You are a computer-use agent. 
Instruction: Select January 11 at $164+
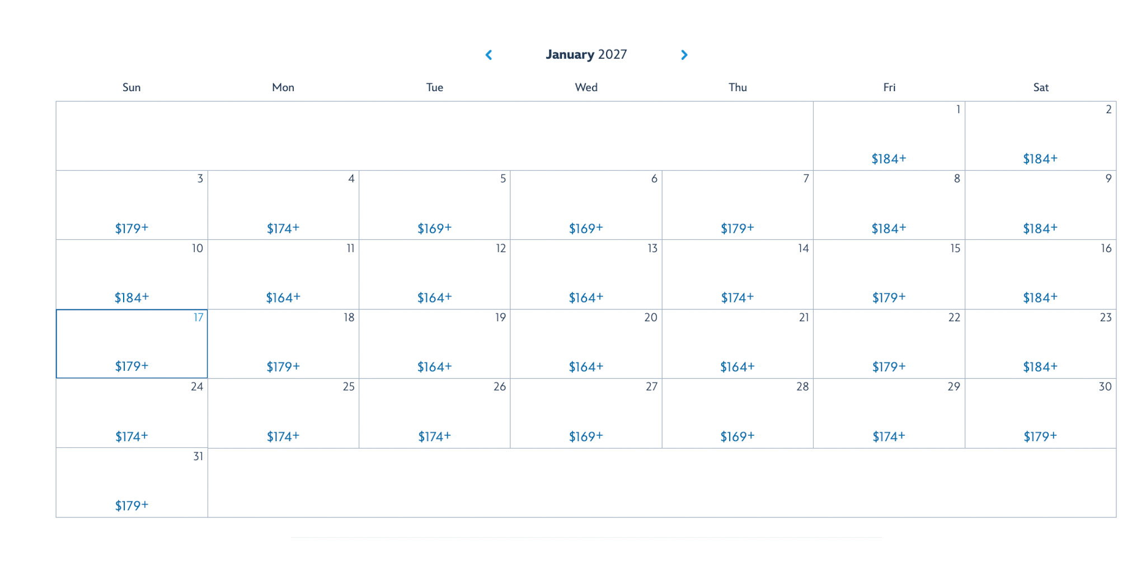283,275
